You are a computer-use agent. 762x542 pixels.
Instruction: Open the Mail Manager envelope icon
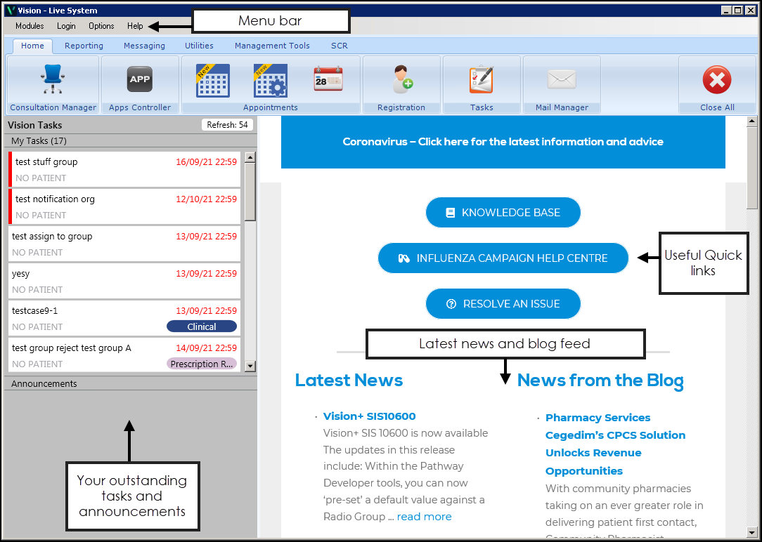pos(562,79)
